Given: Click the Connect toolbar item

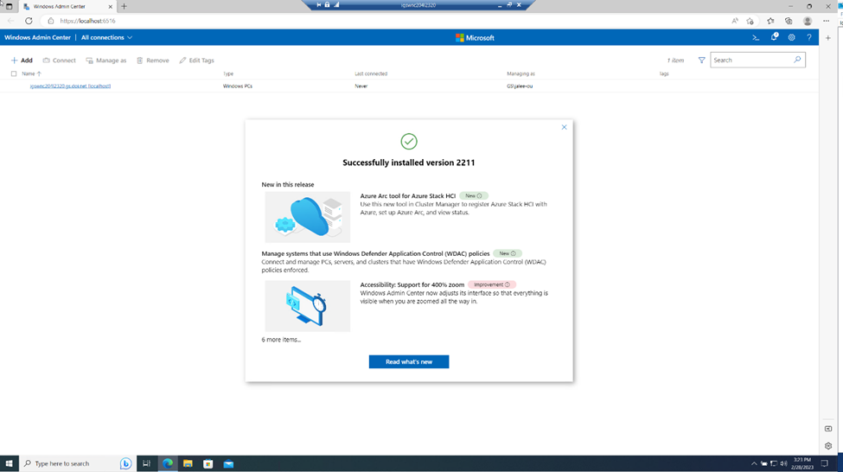Looking at the screenshot, I should pos(59,61).
